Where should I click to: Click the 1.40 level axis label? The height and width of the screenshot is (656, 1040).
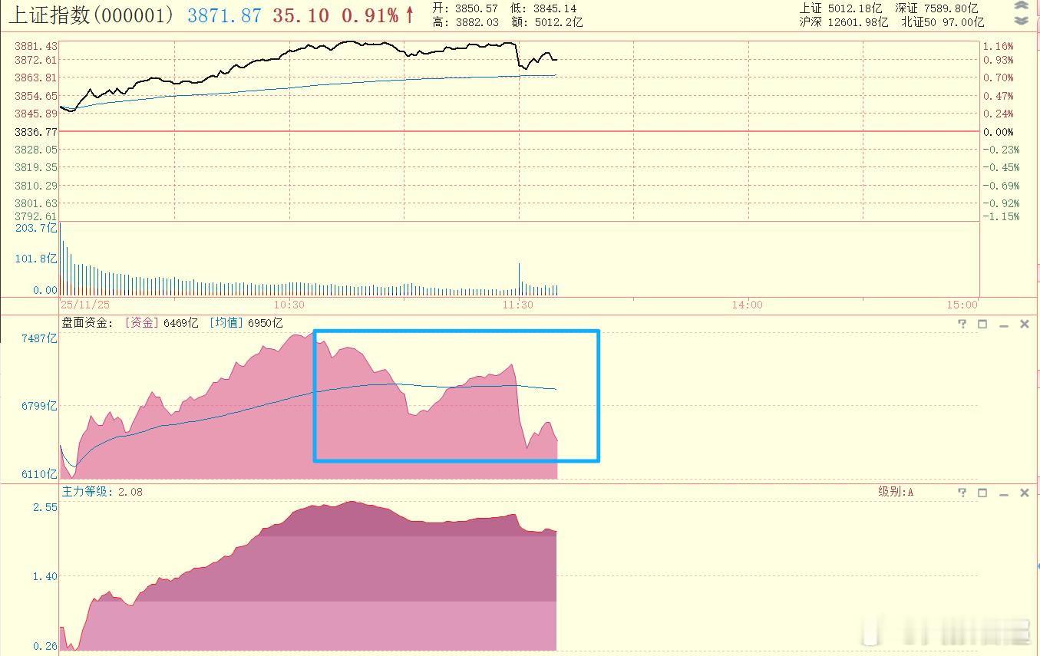pyautogui.click(x=45, y=576)
